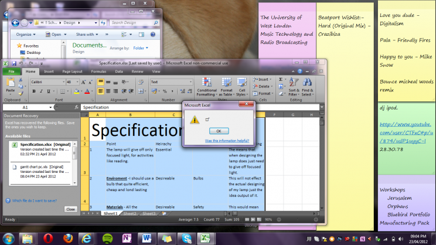Open Spotify from the taskbar

(108, 239)
